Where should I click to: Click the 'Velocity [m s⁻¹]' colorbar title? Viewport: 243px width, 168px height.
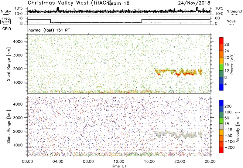(238, 126)
